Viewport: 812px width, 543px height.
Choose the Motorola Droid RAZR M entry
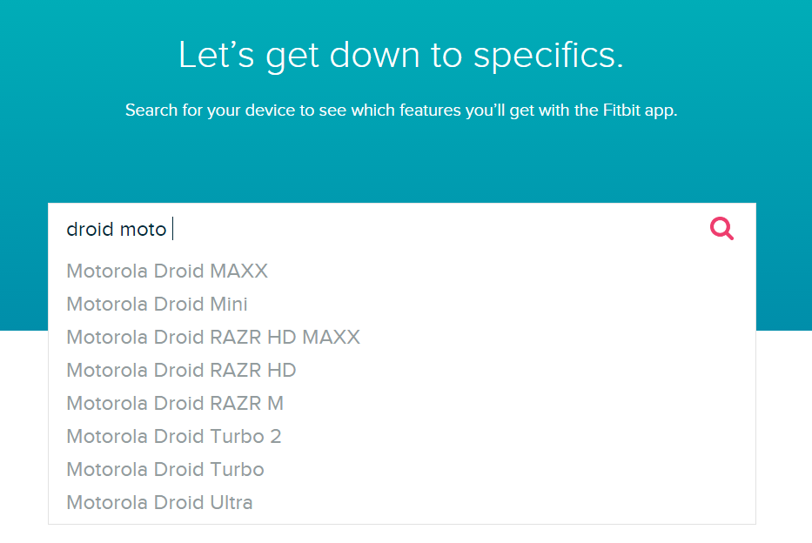[175, 404]
